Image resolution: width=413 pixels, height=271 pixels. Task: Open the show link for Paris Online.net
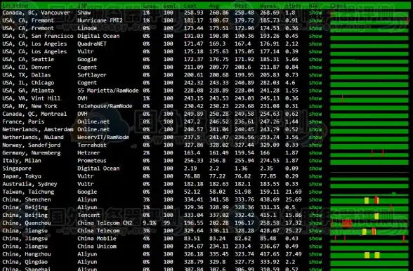[x=315, y=121]
